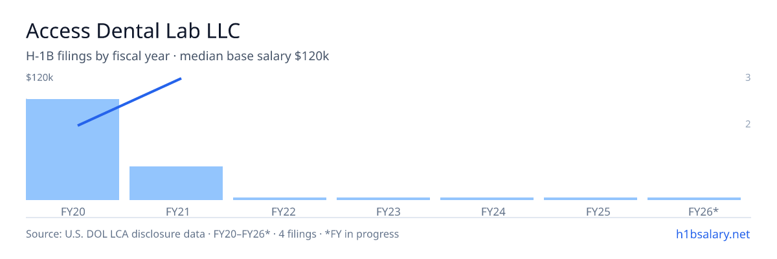Screen dimensions: 777x259
Task: Click the FY25 bar
Action: 591,199
